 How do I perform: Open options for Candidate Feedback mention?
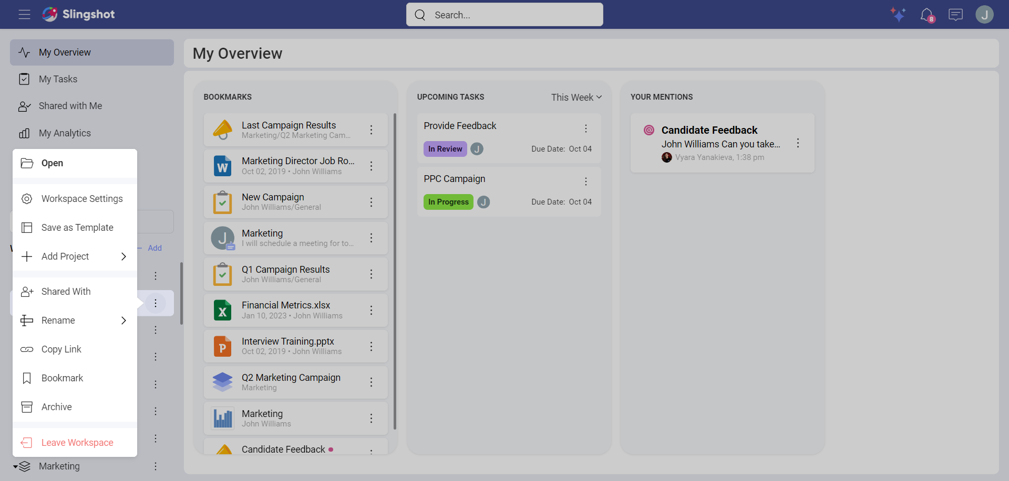pyautogui.click(x=798, y=143)
